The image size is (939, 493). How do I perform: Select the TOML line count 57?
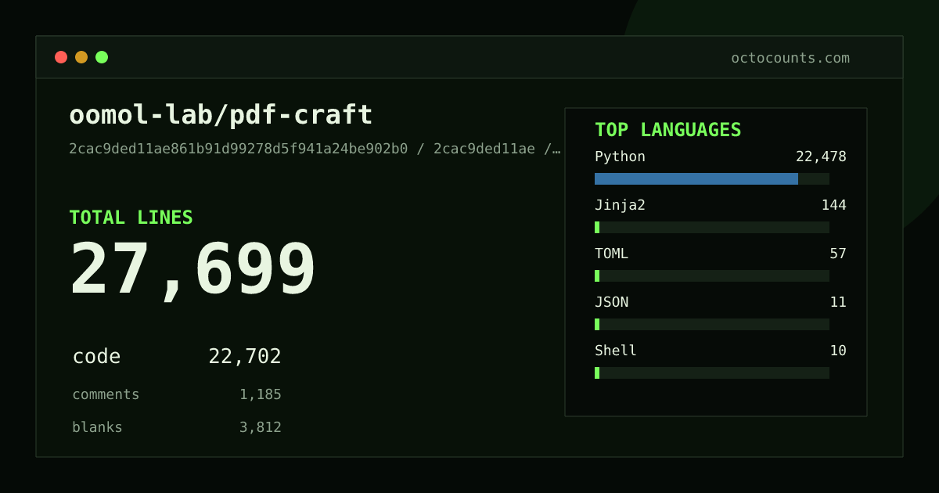tap(838, 254)
